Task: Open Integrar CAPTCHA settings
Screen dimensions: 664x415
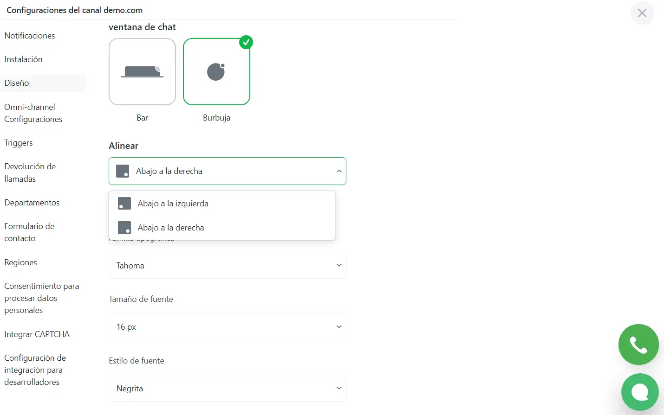Action: (37, 334)
